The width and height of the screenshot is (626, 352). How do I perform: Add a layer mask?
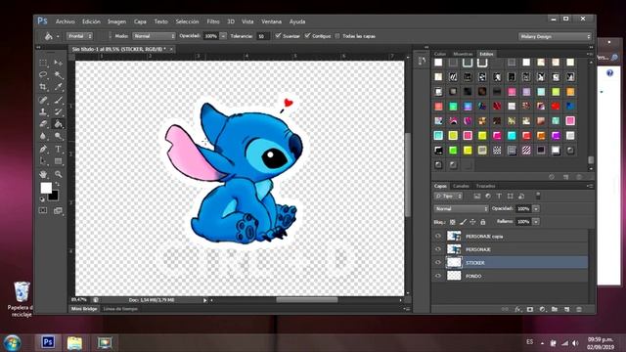(x=530, y=309)
